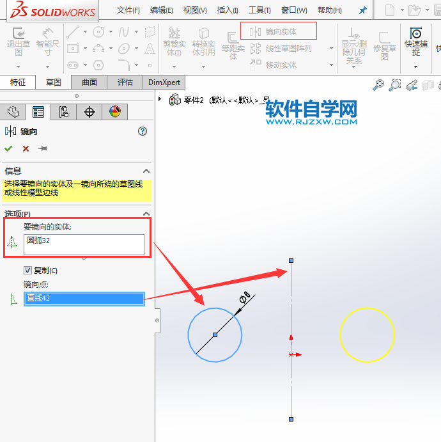This screenshot has width=441, height=442.
Task: Confirm mirror with green checkmark
Action: pos(8,148)
